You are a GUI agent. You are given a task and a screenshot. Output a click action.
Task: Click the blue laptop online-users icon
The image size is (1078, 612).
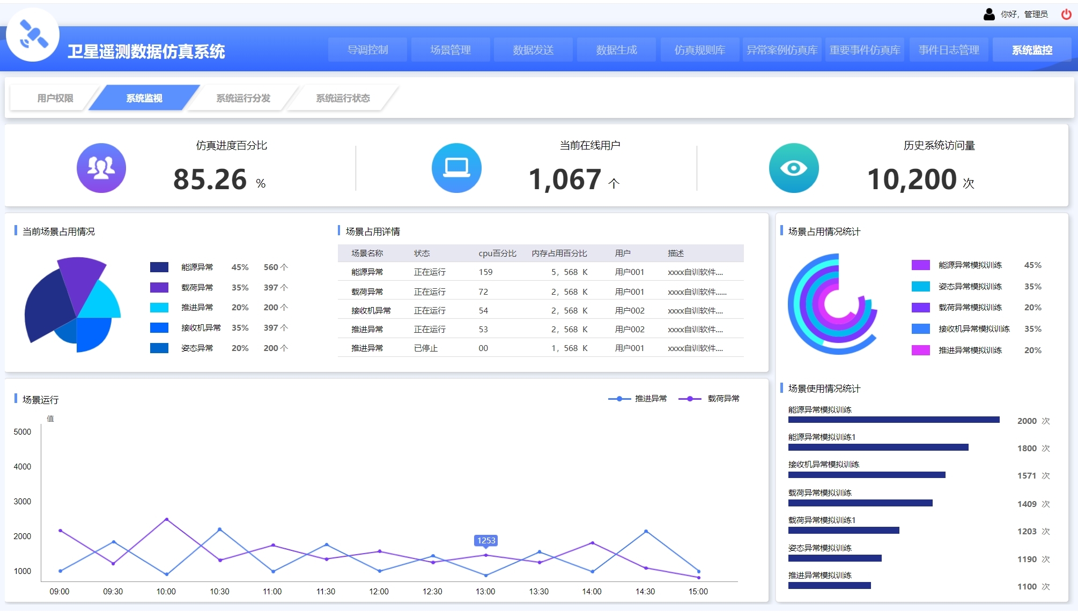point(456,168)
